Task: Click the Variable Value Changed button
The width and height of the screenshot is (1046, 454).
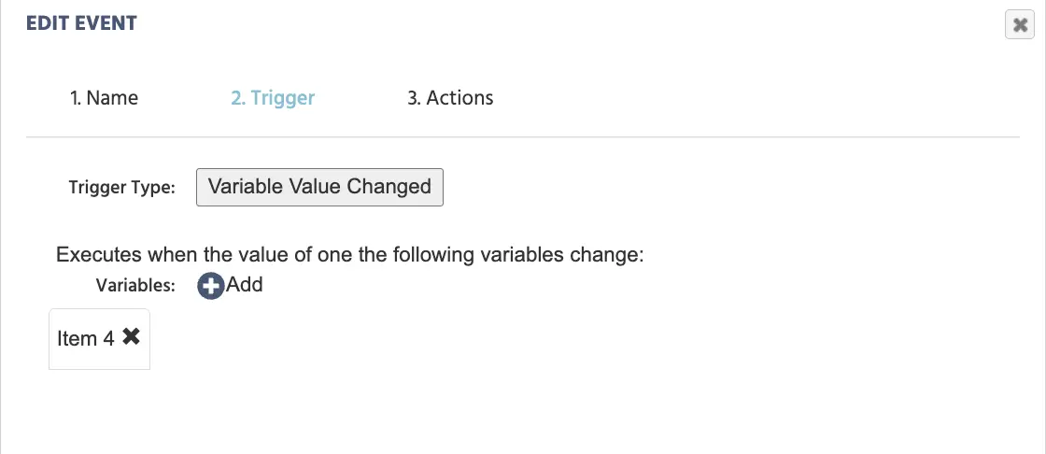Action: tap(319, 187)
